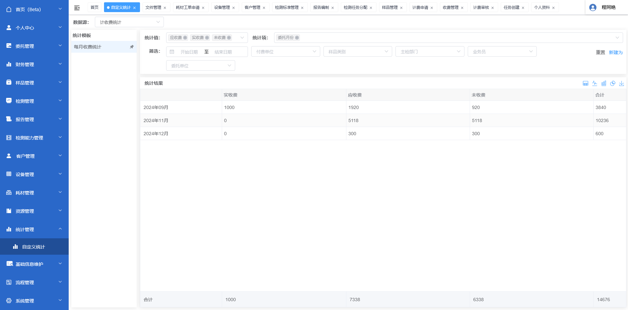Image resolution: width=628 pixels, height=310 pixels.
Task: Open the 付费单位 filter dropdown
Action: (x=286, y=51)
